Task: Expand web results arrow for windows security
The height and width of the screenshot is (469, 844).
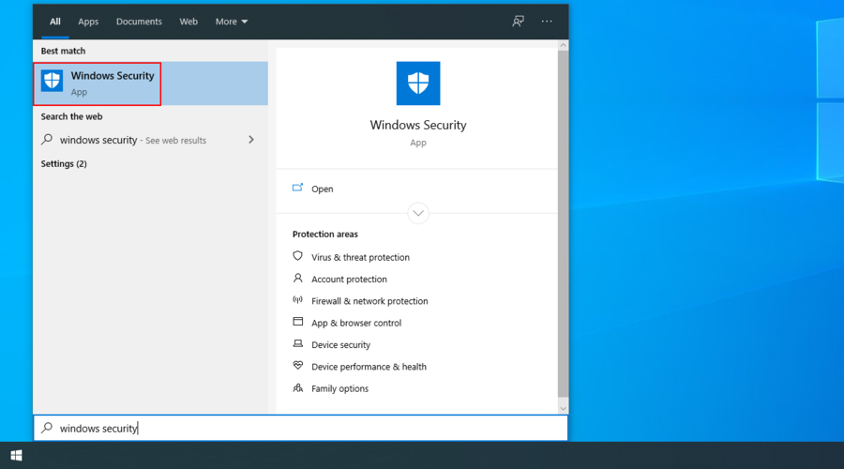Action: point(250,140)
